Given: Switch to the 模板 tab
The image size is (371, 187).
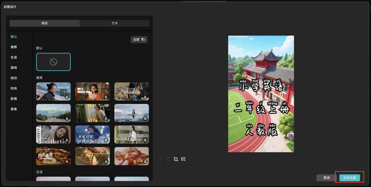Looking at the screenshot, I should 44,23.
